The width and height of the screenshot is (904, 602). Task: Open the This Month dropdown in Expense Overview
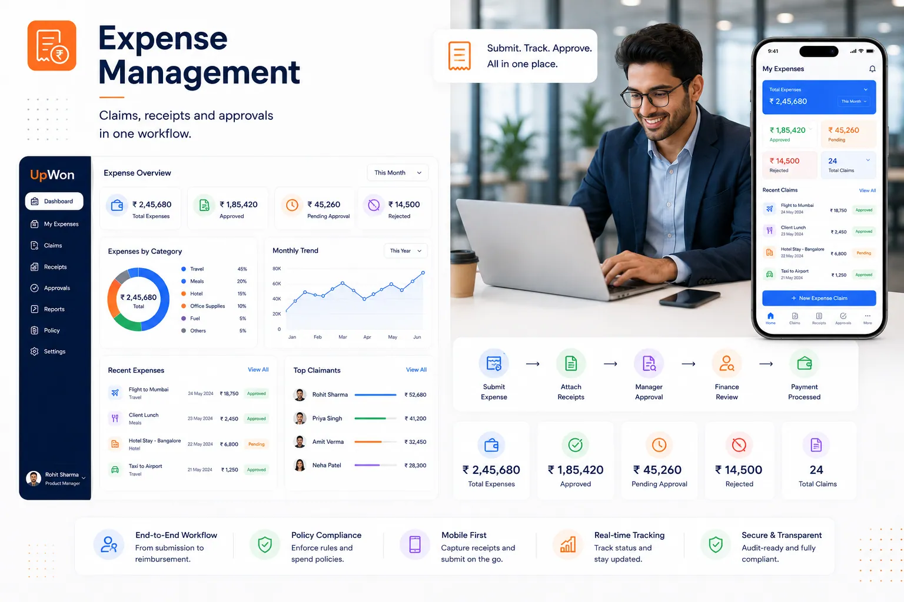398,173
